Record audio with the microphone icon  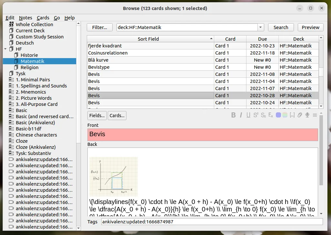point(307,115)
